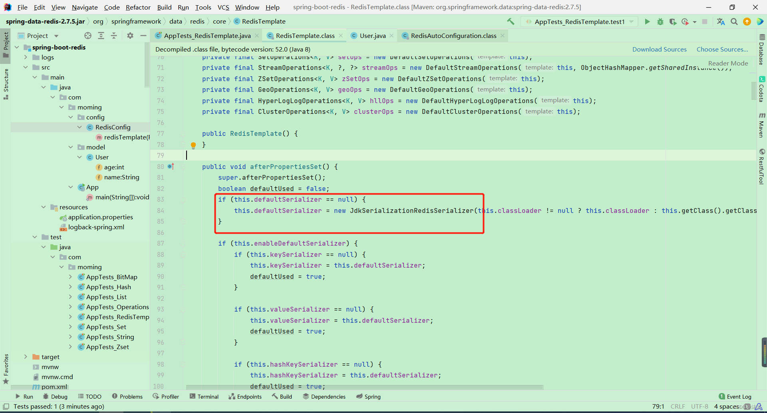Open the Favorites tool window
This screenshot has width=767, height=413.
click(6, 369)
